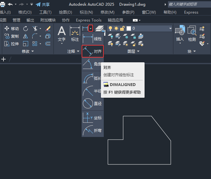211x179 pixels.
Task: Click the Share (共享) paper-plane icon
Action: 38,4
